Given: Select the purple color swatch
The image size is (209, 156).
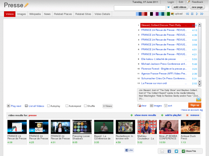Looking at the screenshot, I should coord(157,14).
